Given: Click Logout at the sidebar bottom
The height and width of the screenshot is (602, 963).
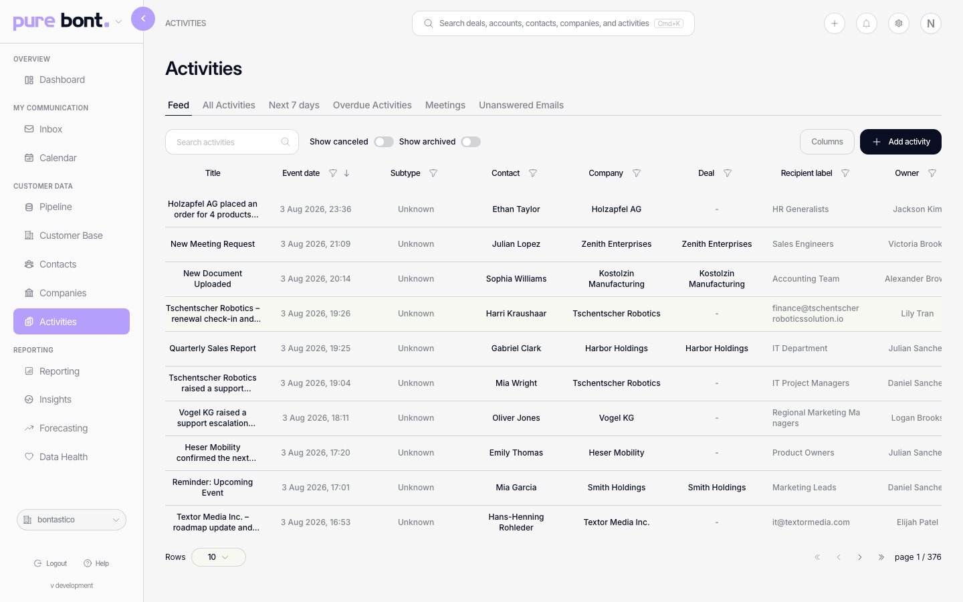Looking at the screenshot, I should coord(51,563).
